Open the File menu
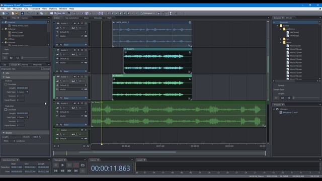 point(3,9)
